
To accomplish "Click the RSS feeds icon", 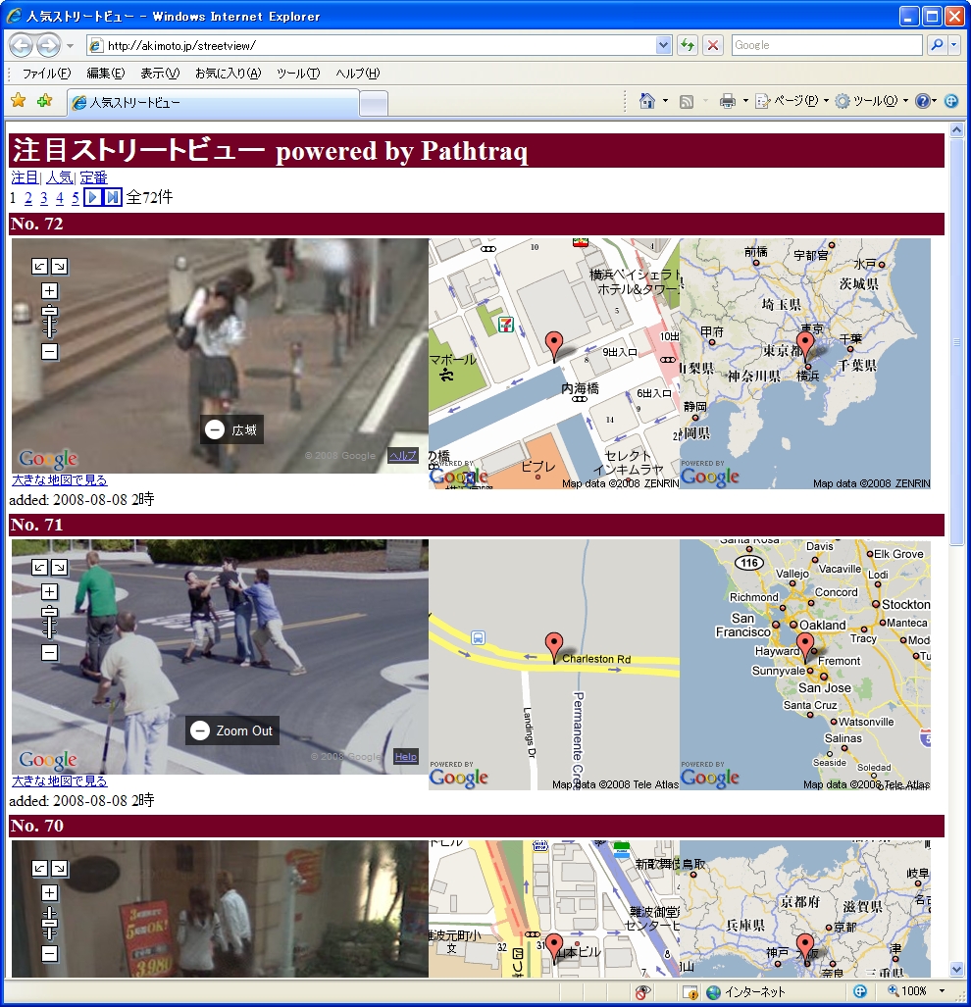I will click(x=687, y=101).
